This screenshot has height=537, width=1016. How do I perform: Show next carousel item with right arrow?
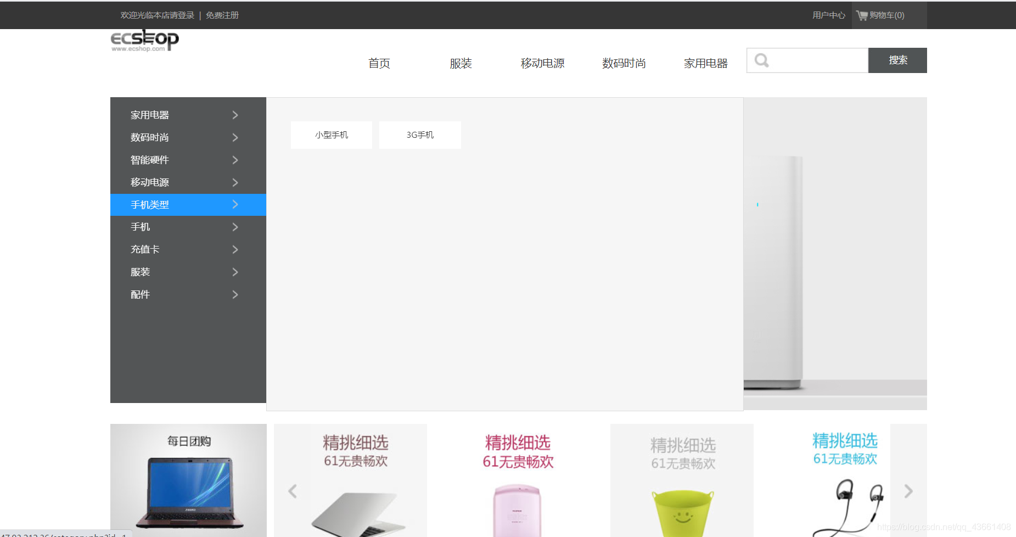pyautogui.click(x=908, y=491)
